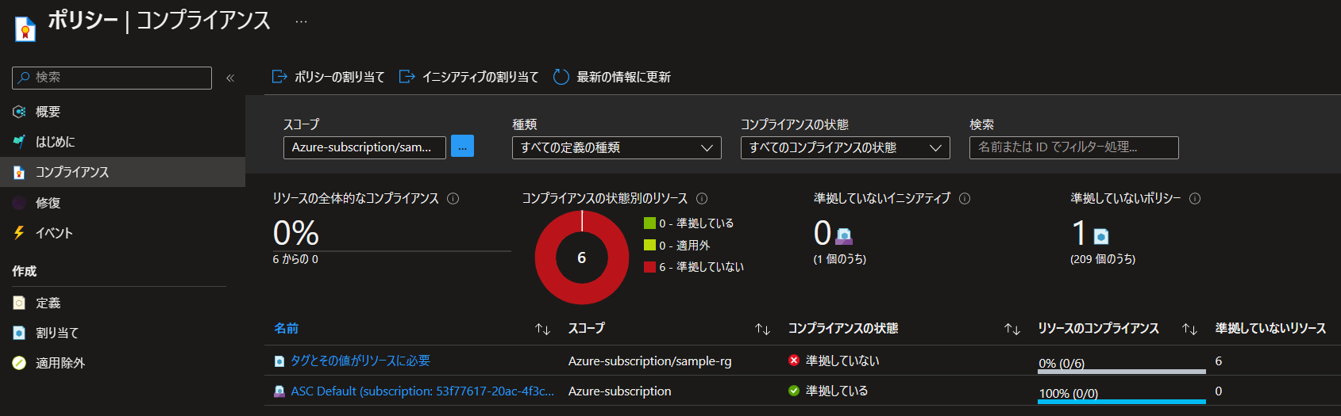The width and height of the screenshot is (1341, 416).
Task: Click イニシアティブの割り当て command
Action: [x=469, y=77]
